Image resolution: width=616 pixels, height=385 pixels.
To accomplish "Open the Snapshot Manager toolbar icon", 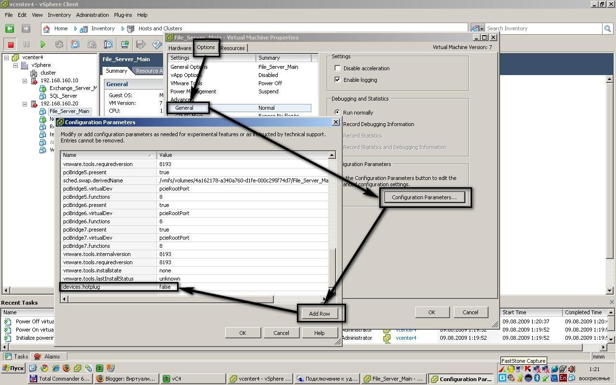I will coord(108,44).
